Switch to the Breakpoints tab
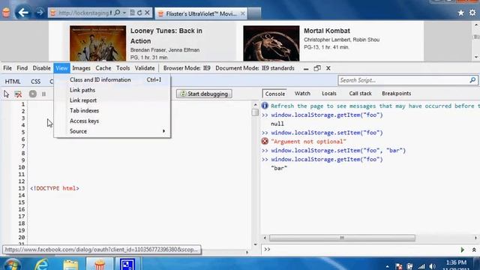Image resolution: width=480 pixels, height=270 pixels. (397, 93)
